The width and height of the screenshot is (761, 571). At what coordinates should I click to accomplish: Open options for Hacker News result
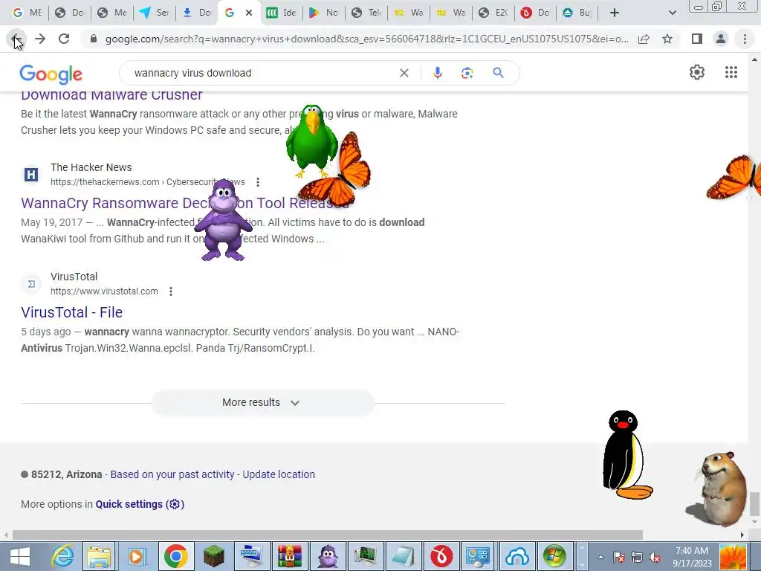point(258,182)
